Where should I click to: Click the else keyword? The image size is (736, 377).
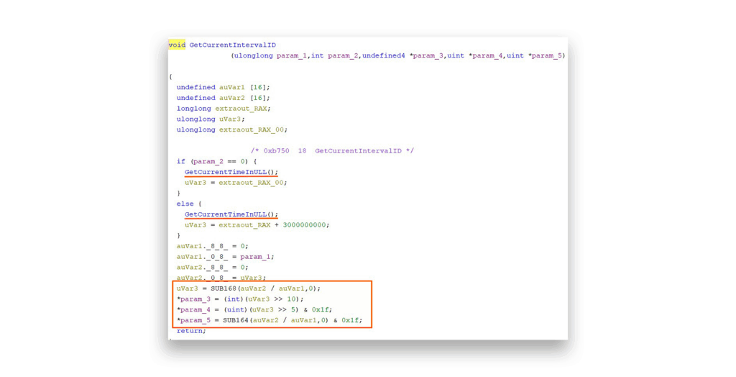(x=185, y=204)
